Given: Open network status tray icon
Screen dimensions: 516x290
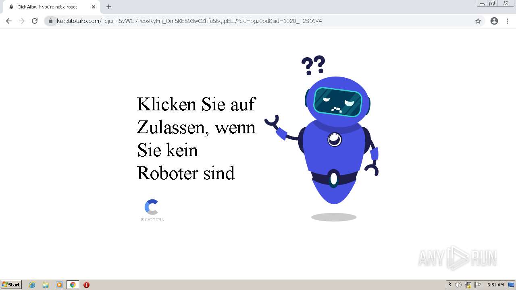Looking at the screenshot, I should pos(468,285).
